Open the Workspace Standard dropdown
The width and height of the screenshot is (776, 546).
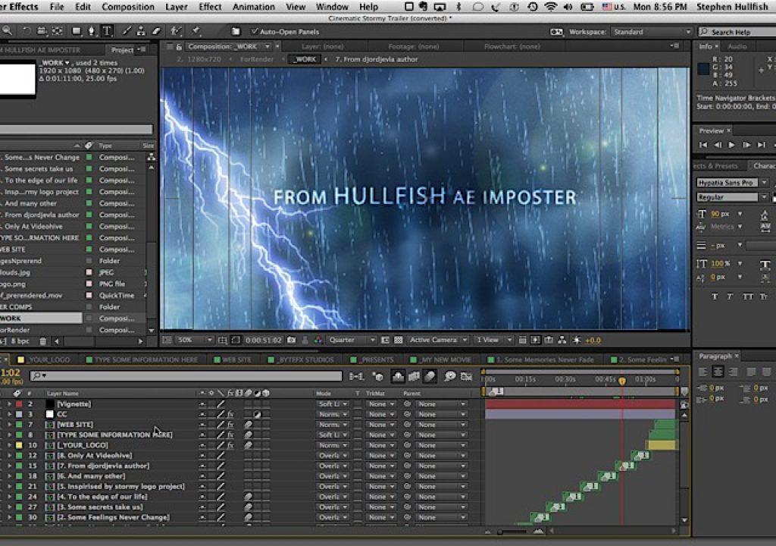click(652, 32)
